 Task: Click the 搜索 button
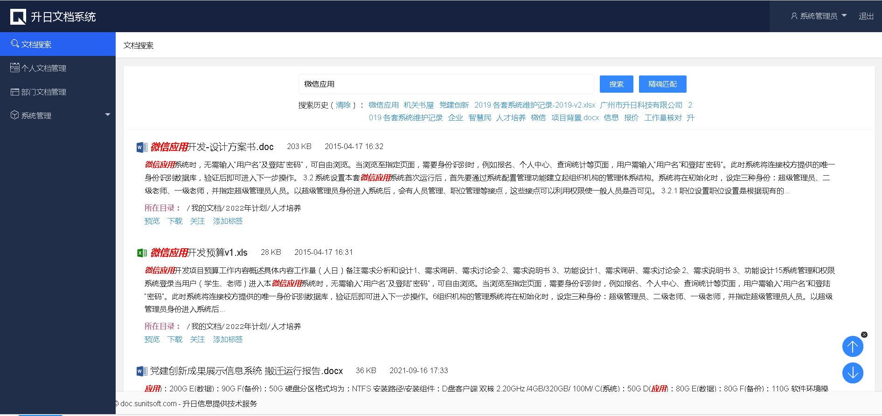[616, 84]
